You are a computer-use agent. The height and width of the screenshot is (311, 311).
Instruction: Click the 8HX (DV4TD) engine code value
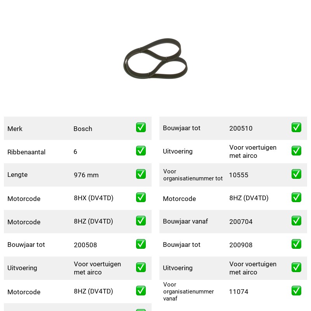(93, 198)
